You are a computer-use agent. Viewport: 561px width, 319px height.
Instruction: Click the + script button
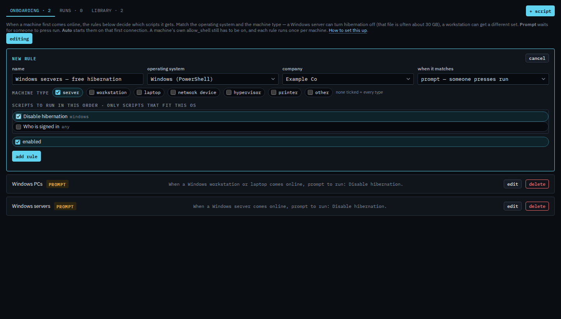tap(540, 11)
